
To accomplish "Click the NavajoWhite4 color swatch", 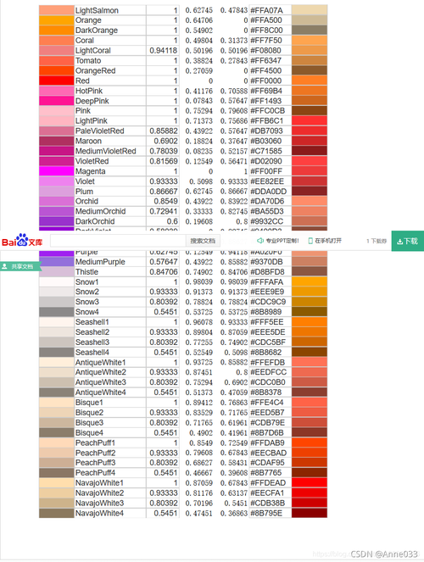I will [57, 513].
